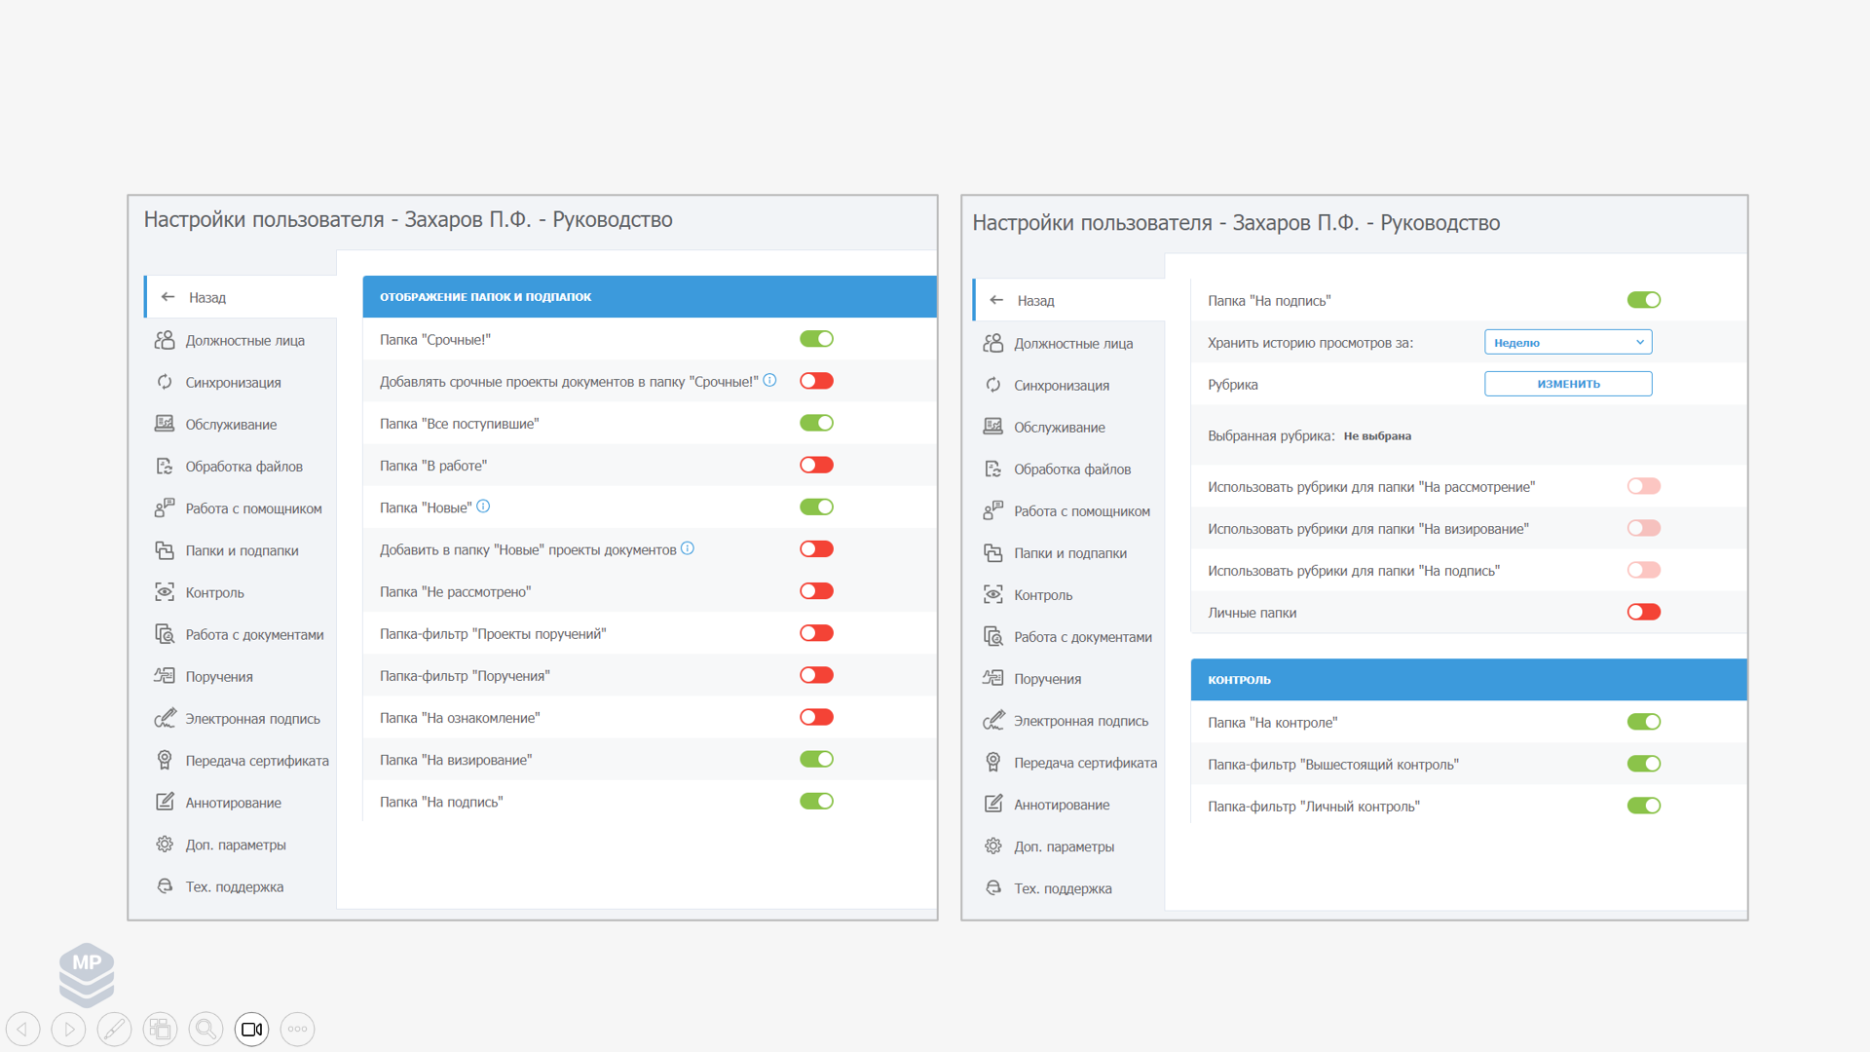
Task: Open Должностные лица in left sidebar
Action: pyautogui.click(x=244, y=340)
